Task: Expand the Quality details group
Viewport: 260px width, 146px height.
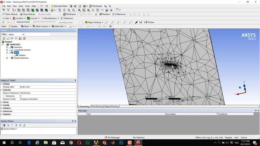Action: click(2, 105)
